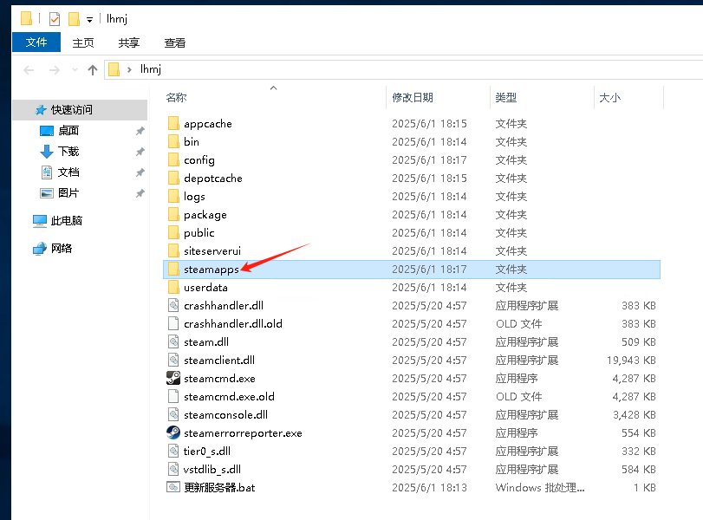Image resolution: width=703 pixels, height=520 pixels.
Task: Select the package folder icon
Action: click(173, 214)
